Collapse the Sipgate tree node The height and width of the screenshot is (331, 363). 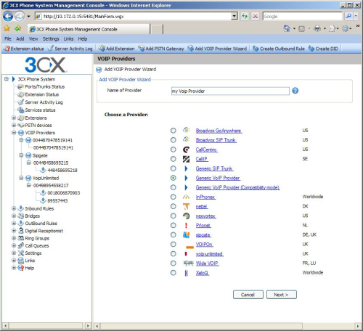coord(21,155)
